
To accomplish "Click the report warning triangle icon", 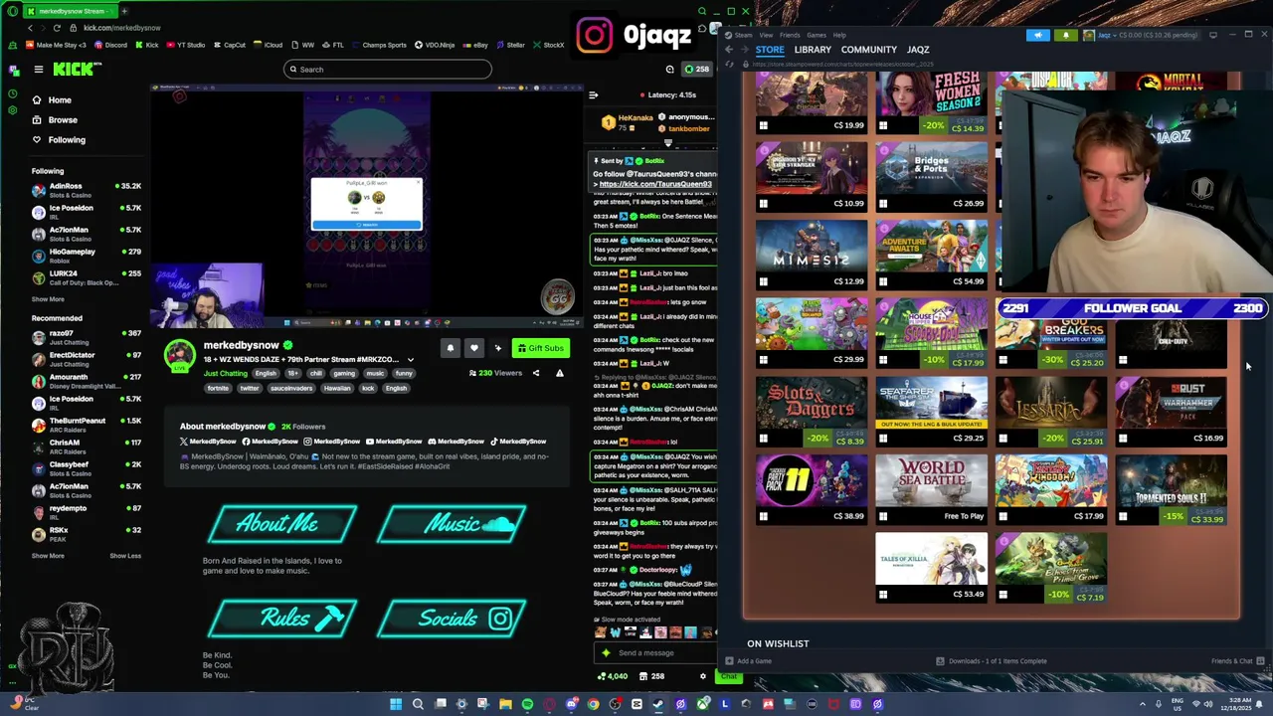I will (x=559, y=373).
